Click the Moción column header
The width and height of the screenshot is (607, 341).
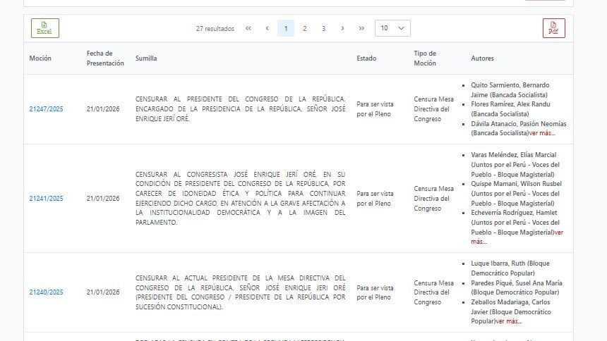click(x=40, y=58)
